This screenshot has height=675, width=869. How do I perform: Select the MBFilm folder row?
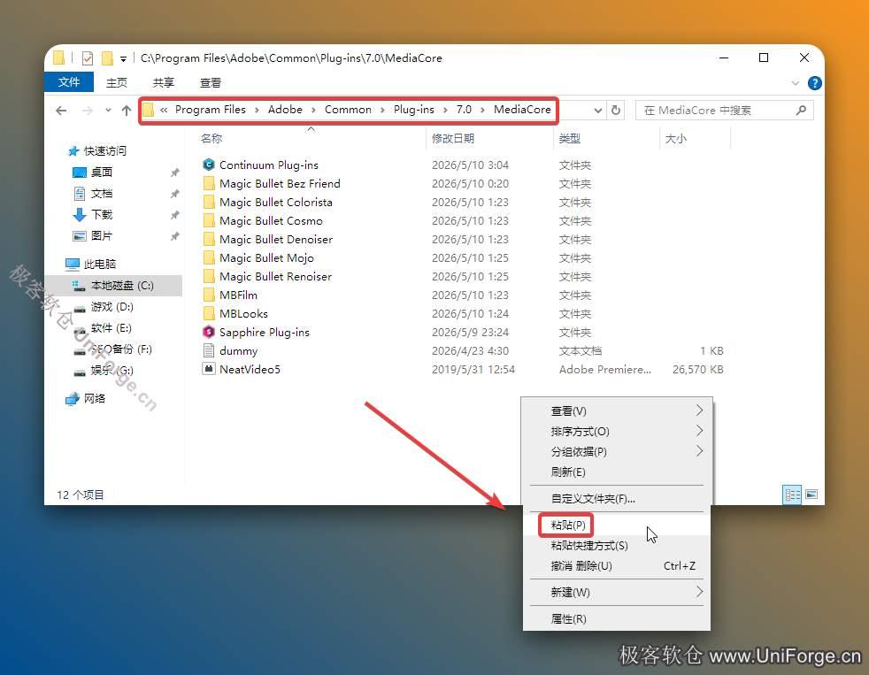pos(463,295)
